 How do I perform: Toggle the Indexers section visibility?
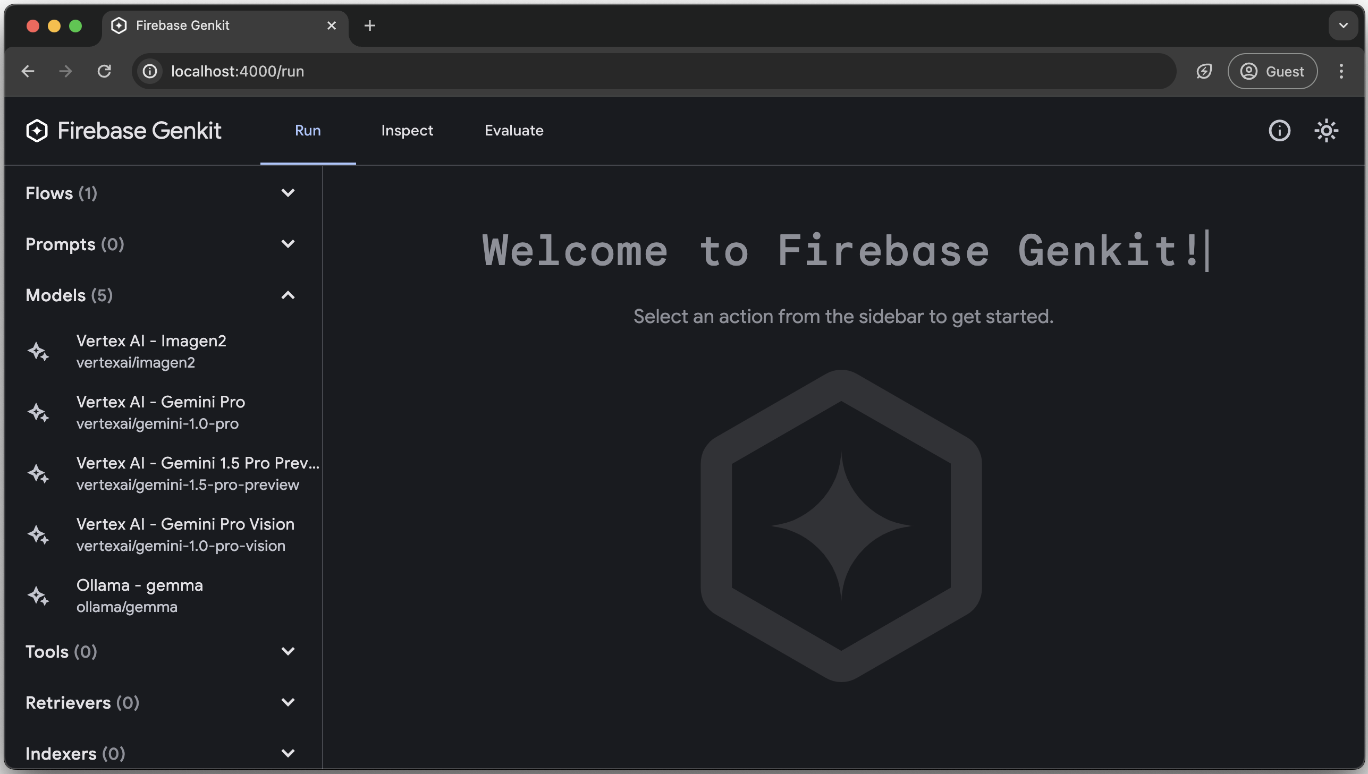[288, 754]
